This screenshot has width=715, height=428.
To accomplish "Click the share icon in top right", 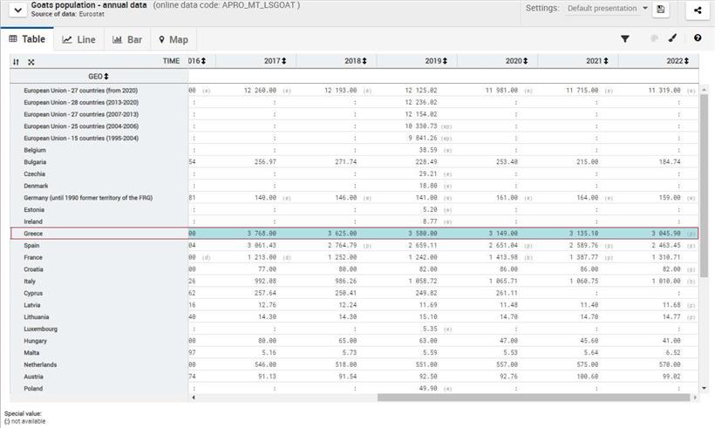I will 698,10.
